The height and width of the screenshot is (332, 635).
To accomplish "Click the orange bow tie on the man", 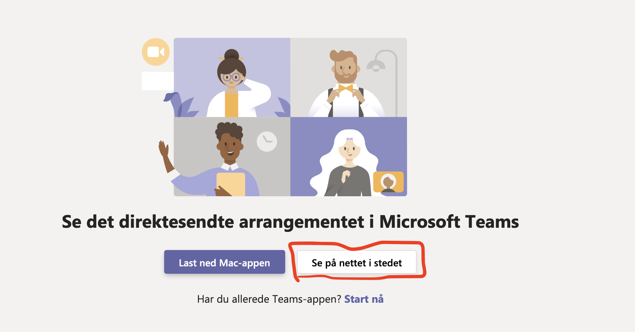I will 345,88.
